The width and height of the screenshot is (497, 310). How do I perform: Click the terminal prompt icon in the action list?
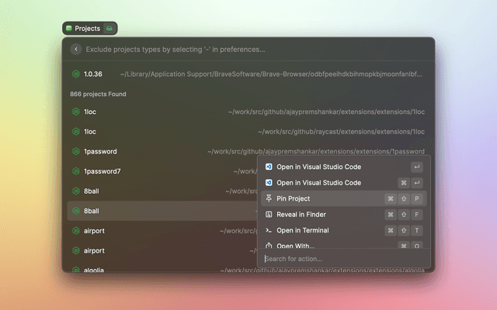click(269, 230)
